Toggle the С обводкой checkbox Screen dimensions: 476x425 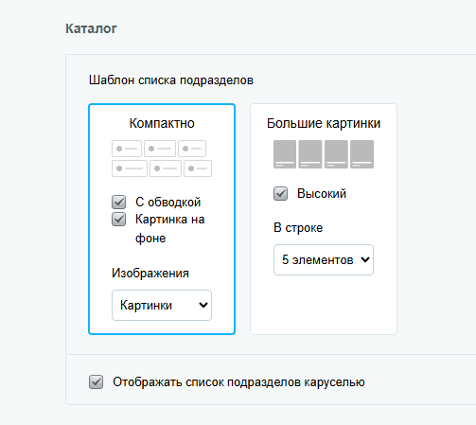(x=119, y=203)
